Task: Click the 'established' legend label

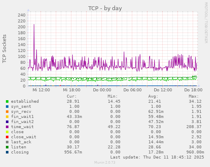Action: point(25,101)
